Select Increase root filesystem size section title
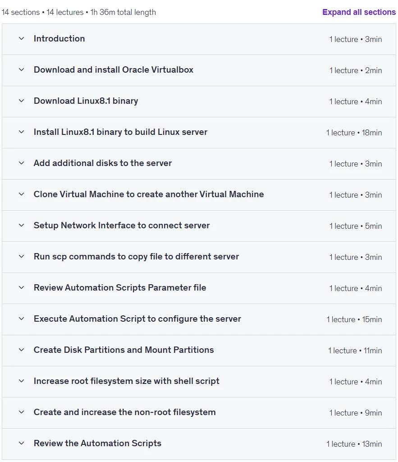This screenshot has width=398, height=462. click(x=126, y=381)
